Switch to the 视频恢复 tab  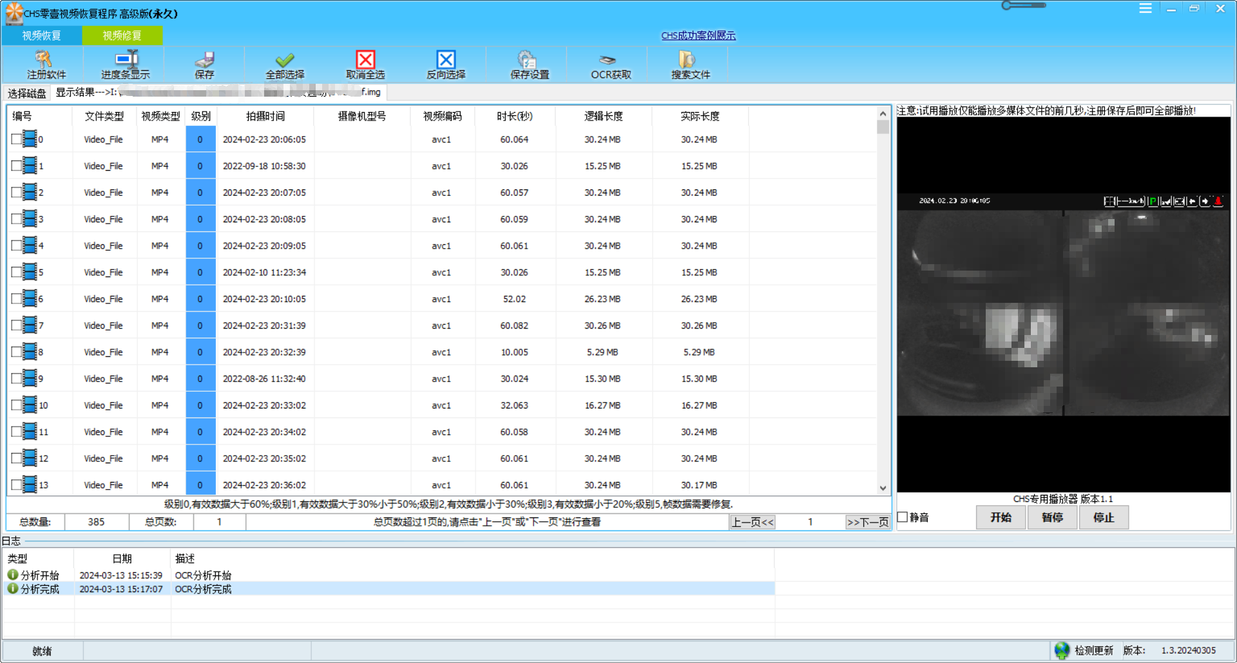42,35
